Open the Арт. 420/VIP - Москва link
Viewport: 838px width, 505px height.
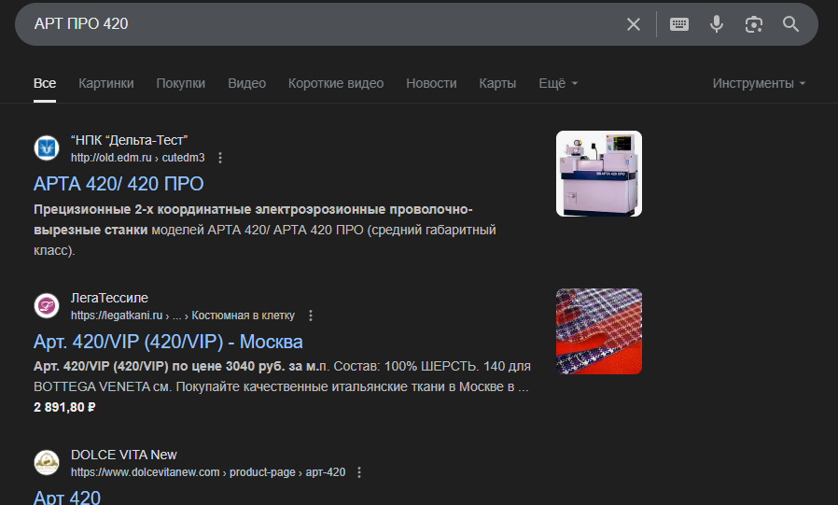point(168,342)
